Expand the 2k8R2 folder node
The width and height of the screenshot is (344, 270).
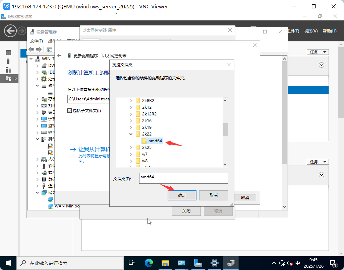coord(131,101)
